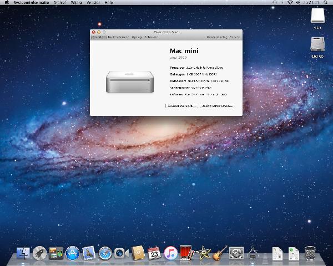
Task: Open System Preferences gear icon
Action: [236, 253]
